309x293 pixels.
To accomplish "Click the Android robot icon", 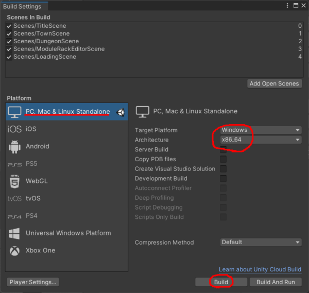I will pos(14,147).
